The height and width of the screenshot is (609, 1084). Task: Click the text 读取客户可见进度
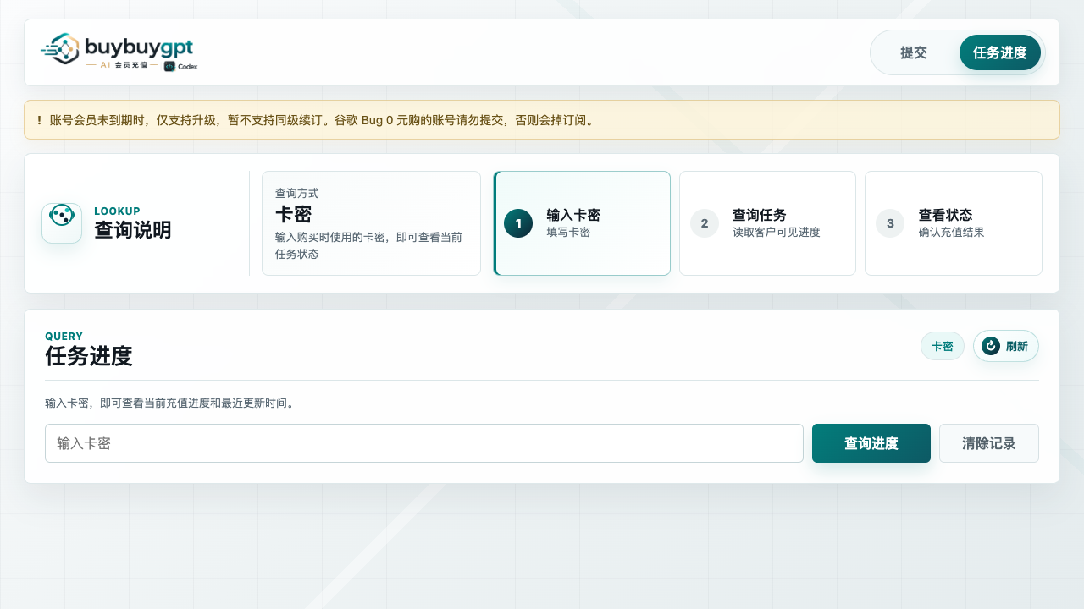pos(777,232)
